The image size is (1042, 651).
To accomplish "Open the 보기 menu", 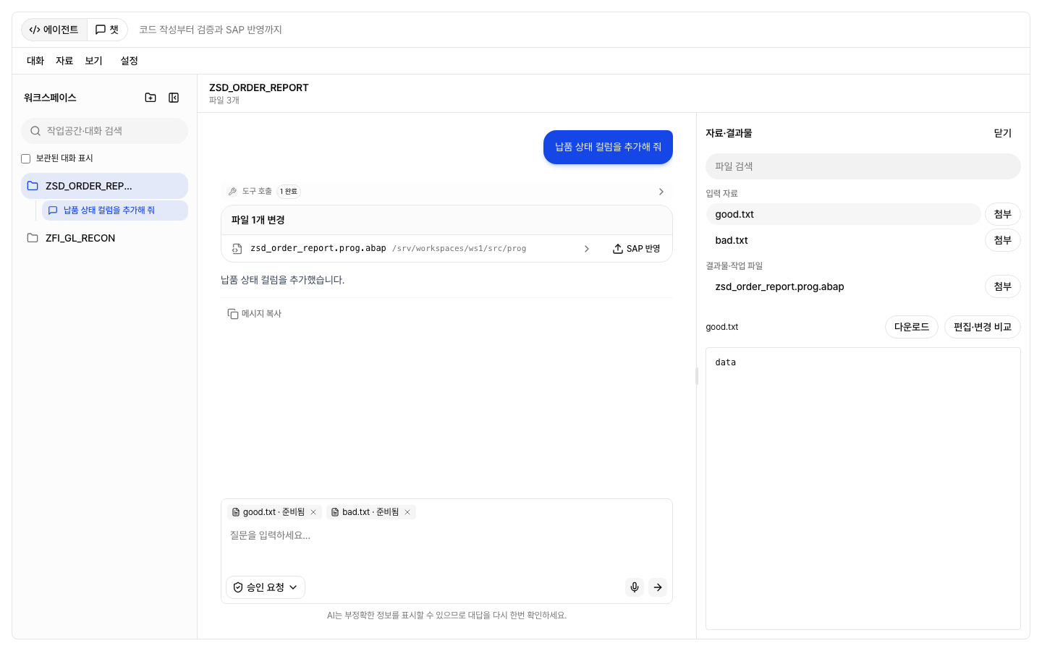I will pos(93,61).
